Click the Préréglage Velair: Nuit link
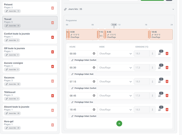The height and width of the screenshot is (135, 182). [84, 74]
